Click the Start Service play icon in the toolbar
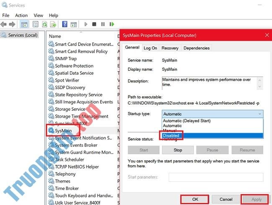This screenshot has height=205, width=272. [86, 24]
